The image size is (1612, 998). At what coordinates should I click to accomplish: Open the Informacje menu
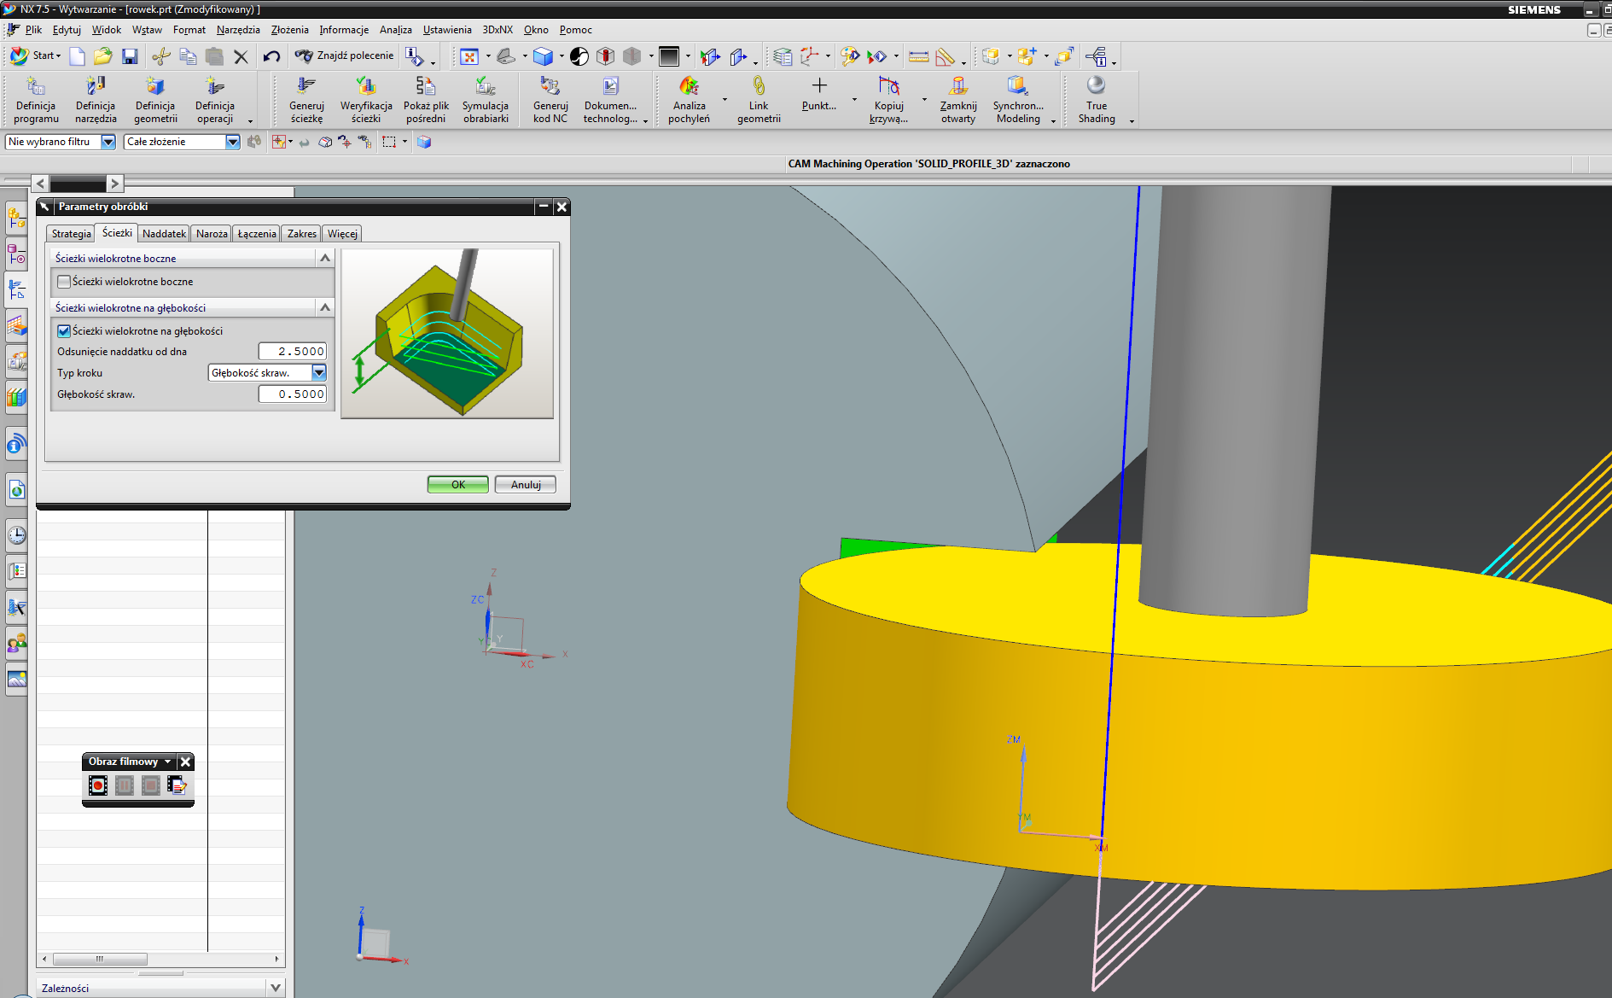(344, 30)
